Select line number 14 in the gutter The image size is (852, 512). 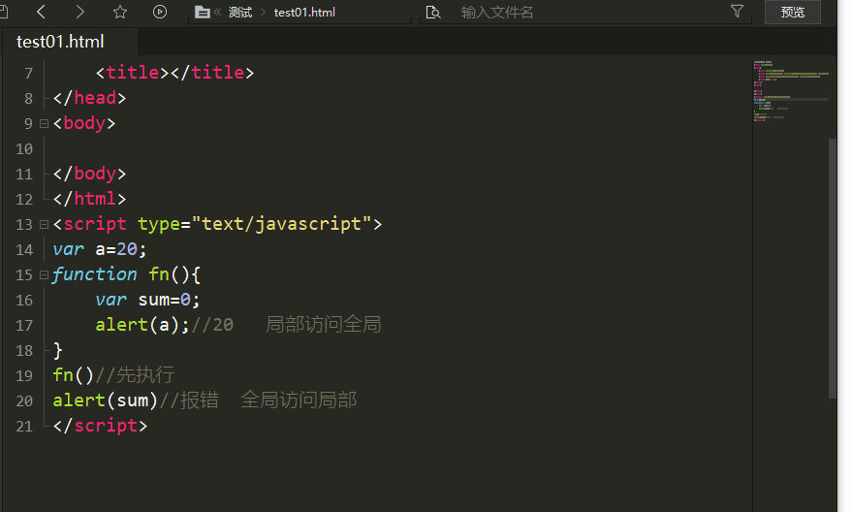coord(24,250)
